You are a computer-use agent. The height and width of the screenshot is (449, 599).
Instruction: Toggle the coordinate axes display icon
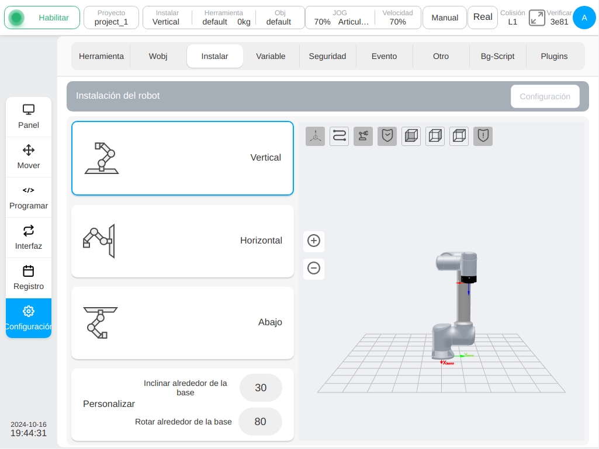(x=315, y=136)
